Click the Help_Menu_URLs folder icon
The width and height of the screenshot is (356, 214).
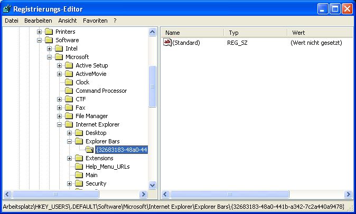tap(79, 167)
